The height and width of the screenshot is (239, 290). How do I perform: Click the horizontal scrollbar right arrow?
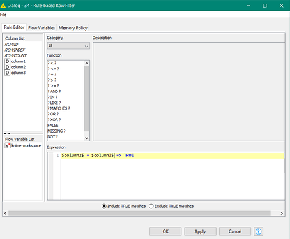[282, 213]
